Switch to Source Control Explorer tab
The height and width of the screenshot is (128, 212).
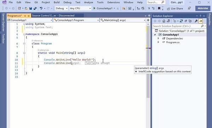[53, 16]
